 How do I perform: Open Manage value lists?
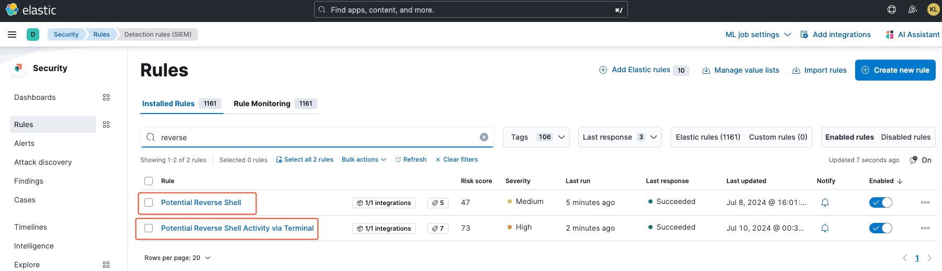click(x=741, y=70)
